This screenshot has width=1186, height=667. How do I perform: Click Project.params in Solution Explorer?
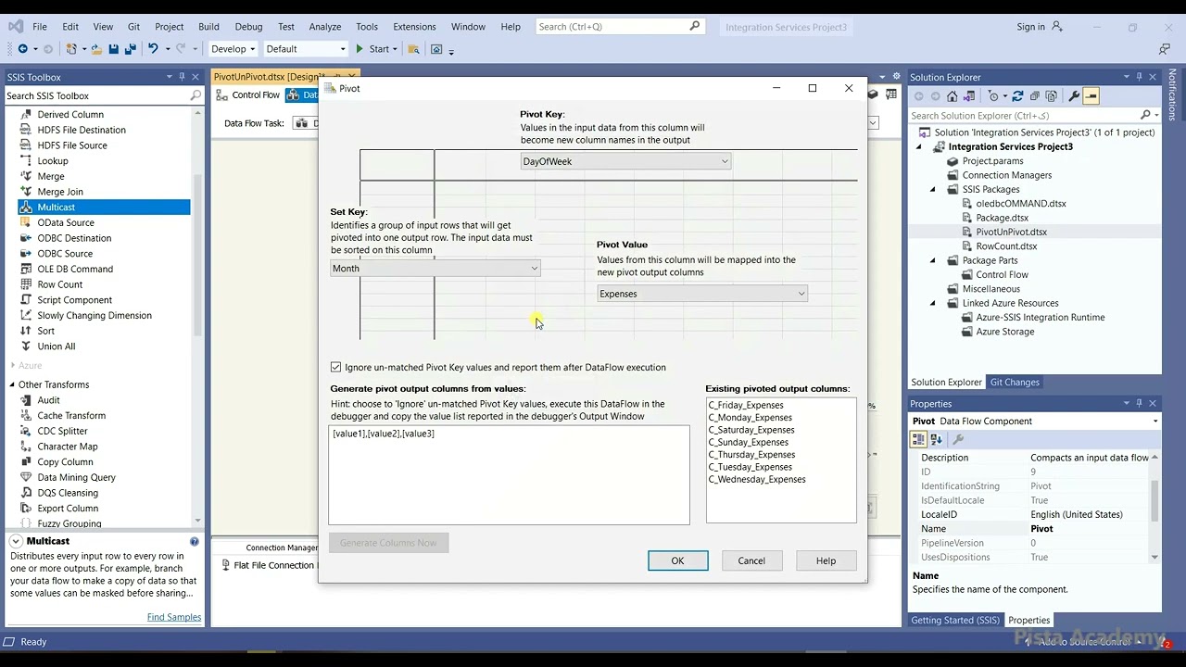pos(992,161)
